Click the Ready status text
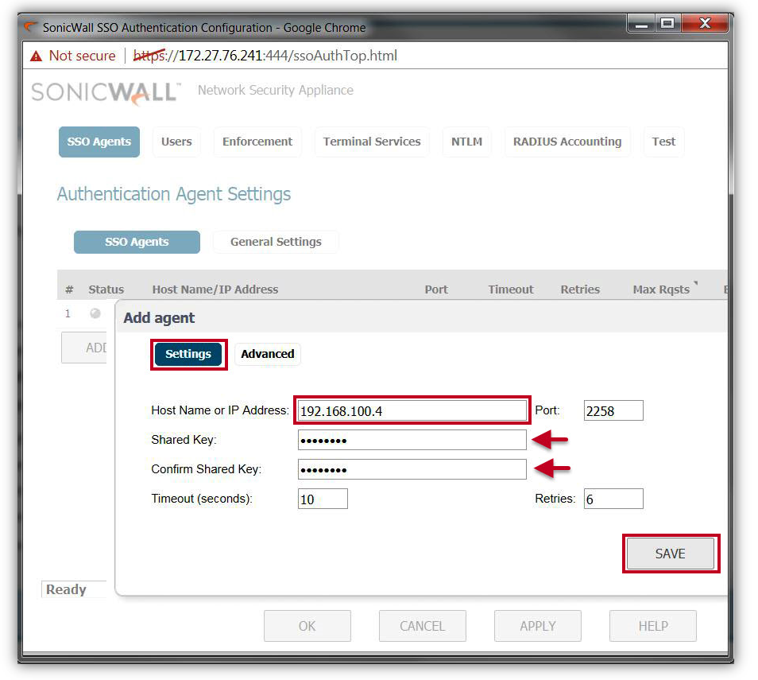 click(66, 589)
